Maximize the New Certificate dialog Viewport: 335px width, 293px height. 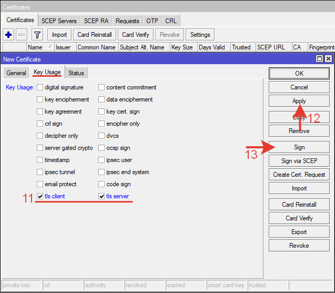(319, 59)
